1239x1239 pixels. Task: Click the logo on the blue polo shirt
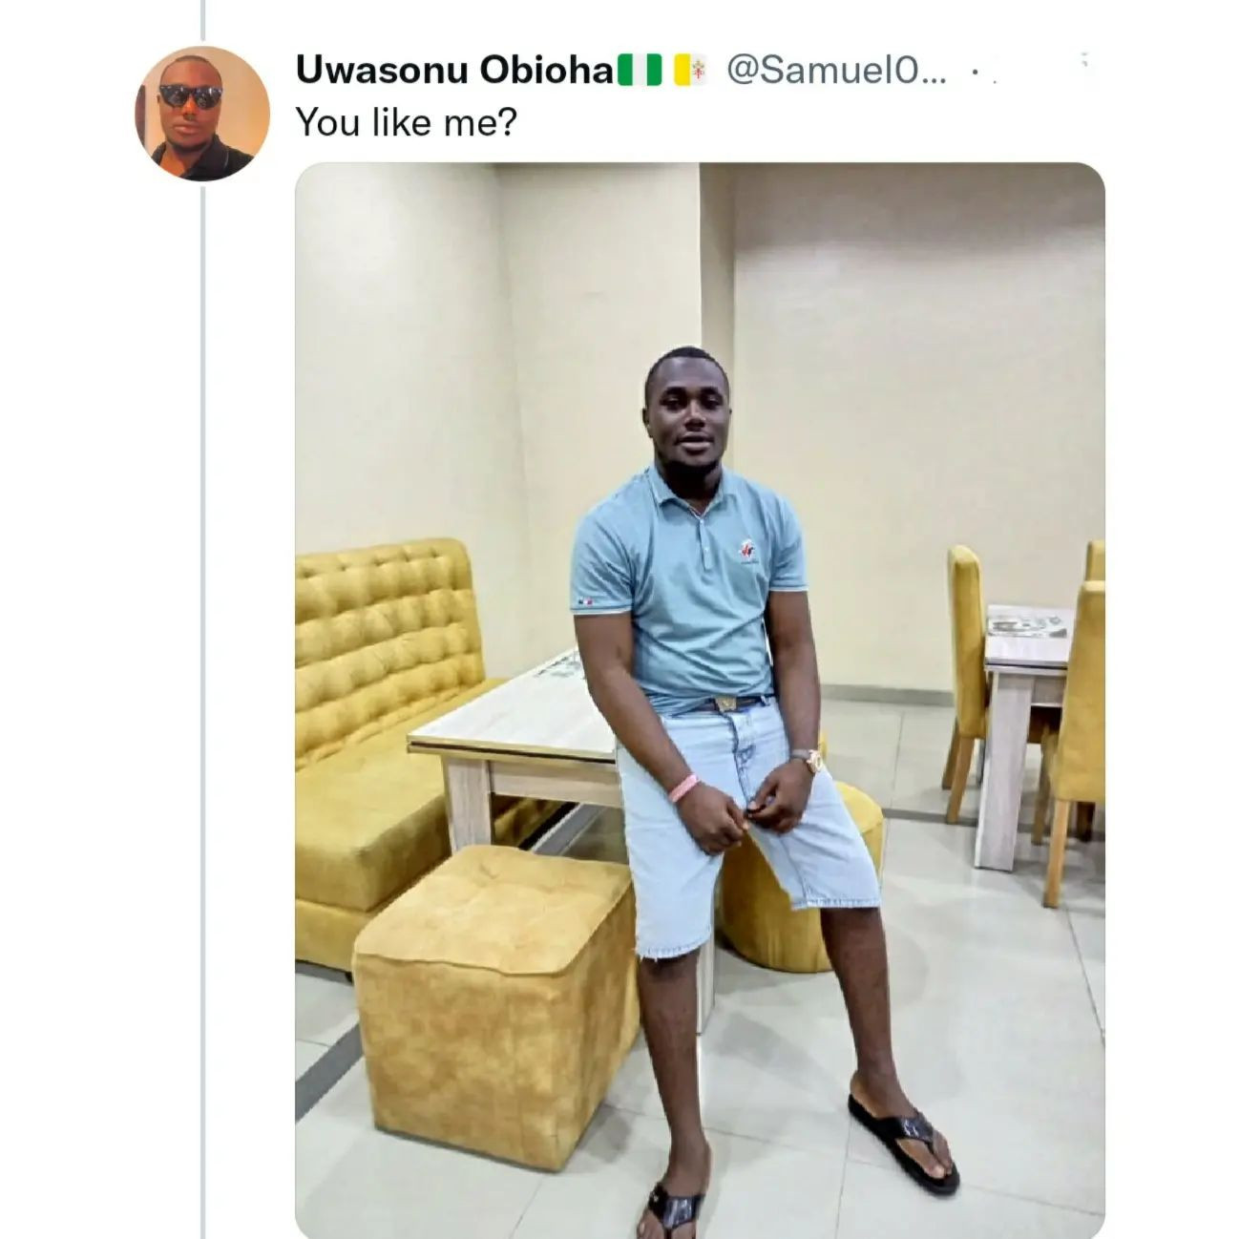pyautogui.click(x=747, y=551)
